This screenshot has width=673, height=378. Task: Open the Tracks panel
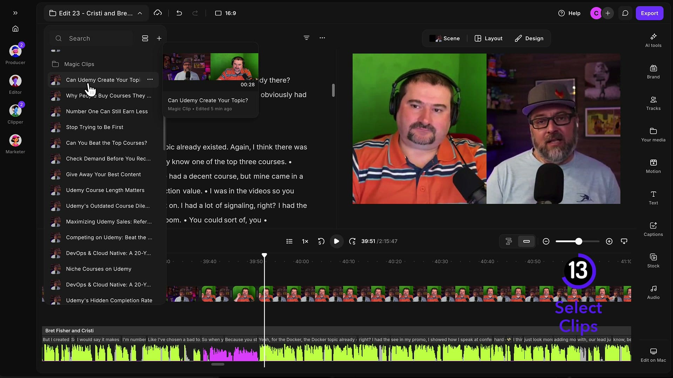coord(653,103)
